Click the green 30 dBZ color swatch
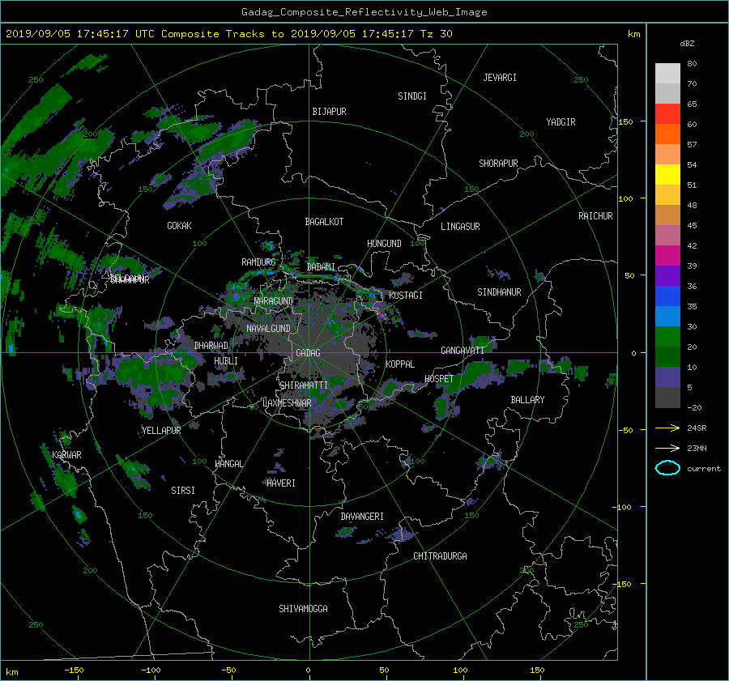This screenshot has width=729, height=681. tap(667, 336)
